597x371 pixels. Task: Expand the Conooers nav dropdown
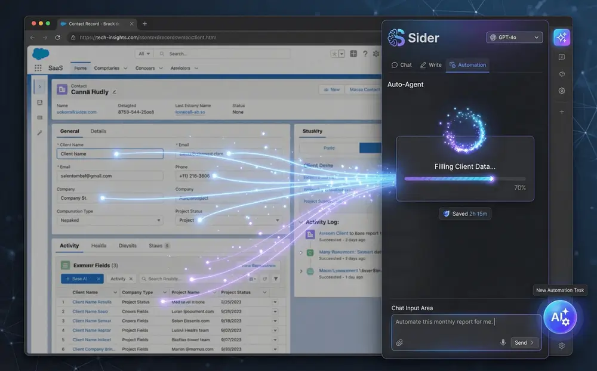point(161,69)
